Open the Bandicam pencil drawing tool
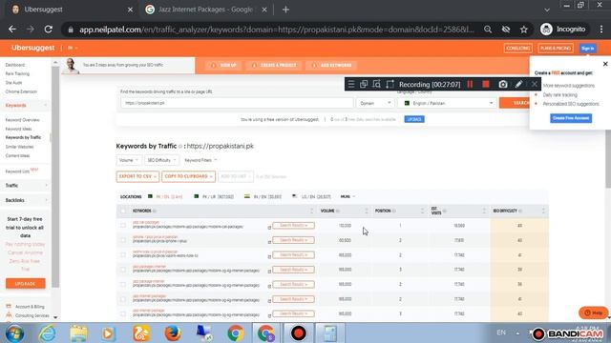Image resolution: width=611 pixels, height=343 pixels. click(x=518, y=84)
